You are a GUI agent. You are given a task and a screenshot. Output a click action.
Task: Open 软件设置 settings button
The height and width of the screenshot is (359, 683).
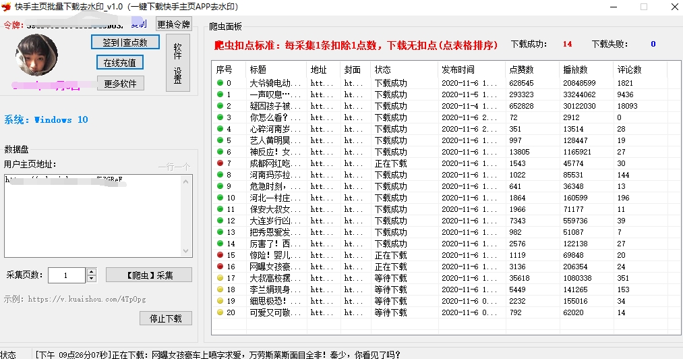[178, 63]
